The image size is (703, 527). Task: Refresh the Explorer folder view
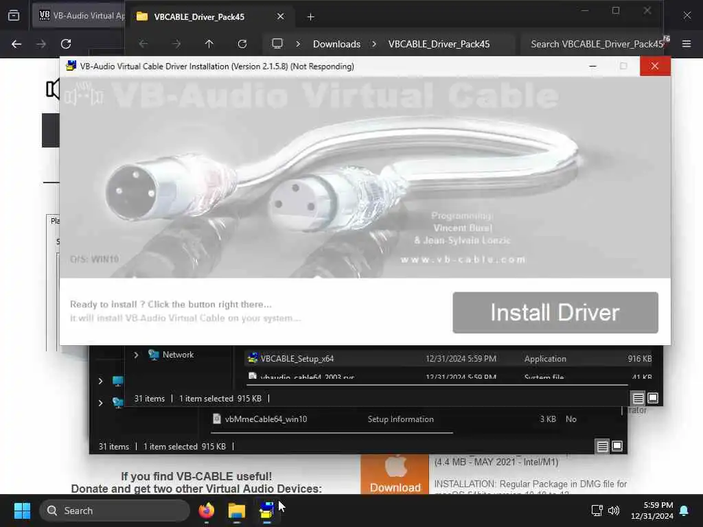coord(242,44)
